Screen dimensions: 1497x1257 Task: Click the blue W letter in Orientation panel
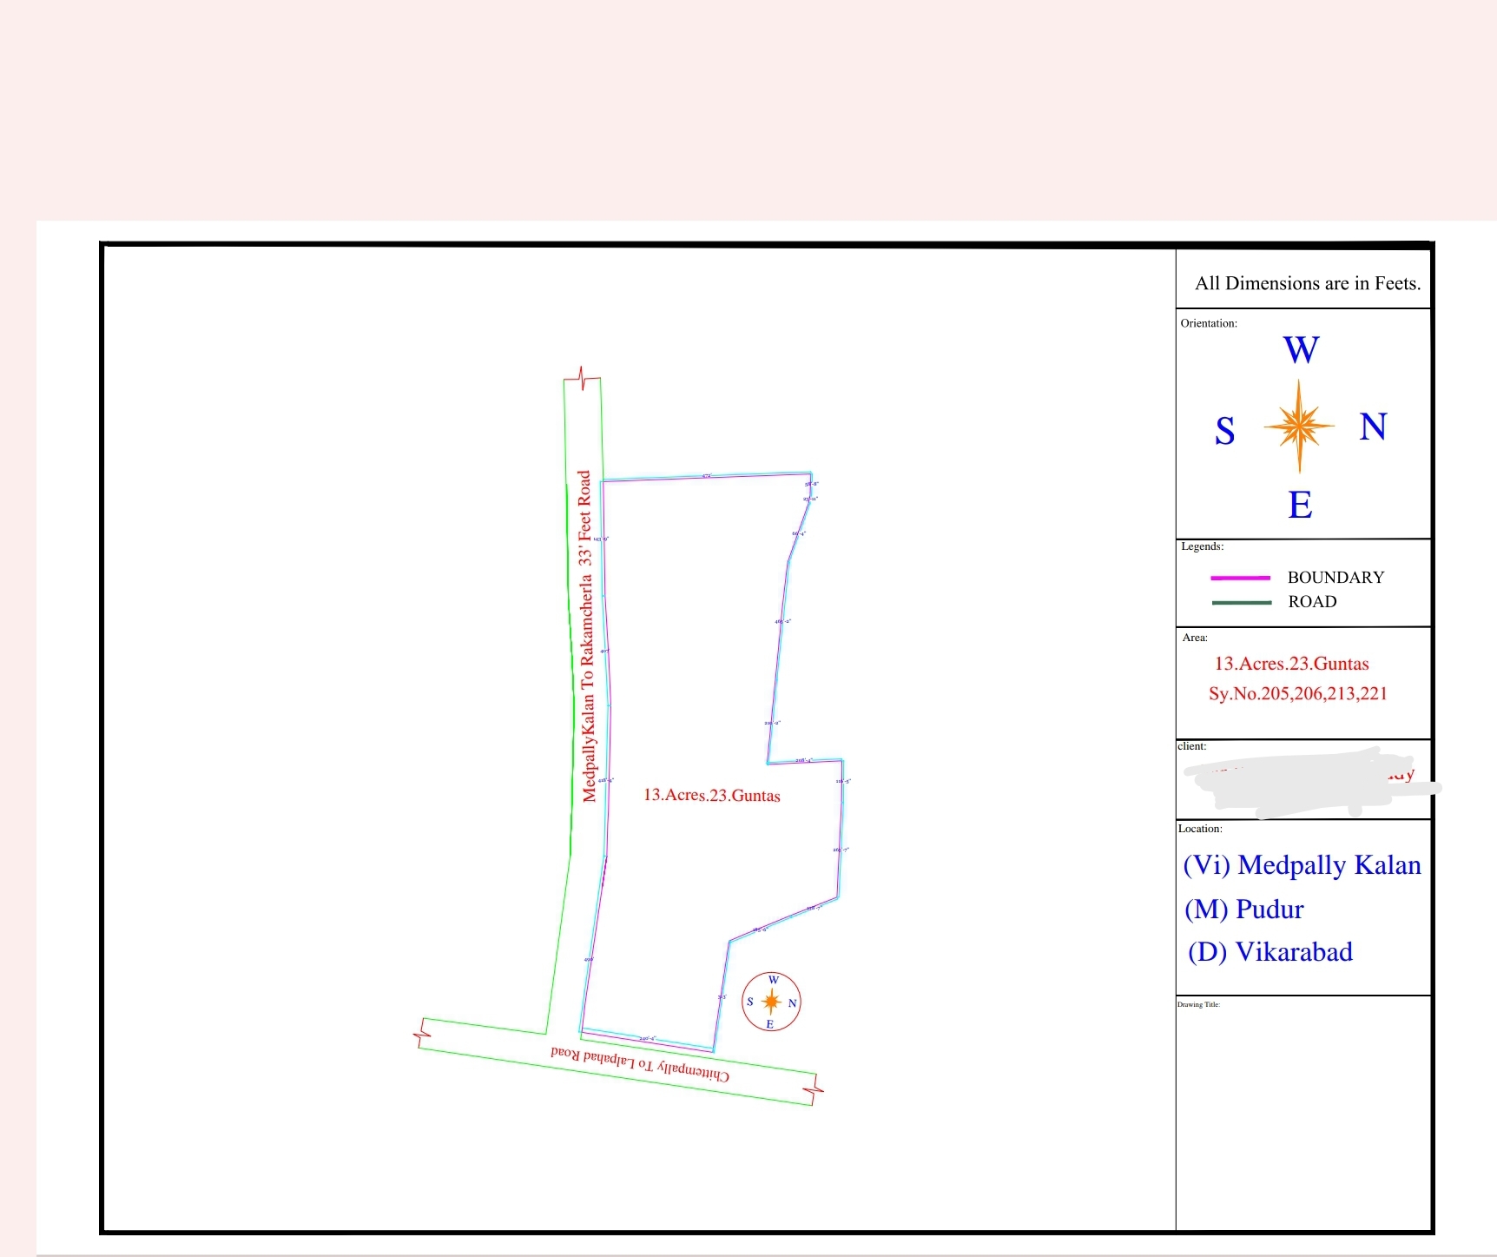(x=1301, y=350)
